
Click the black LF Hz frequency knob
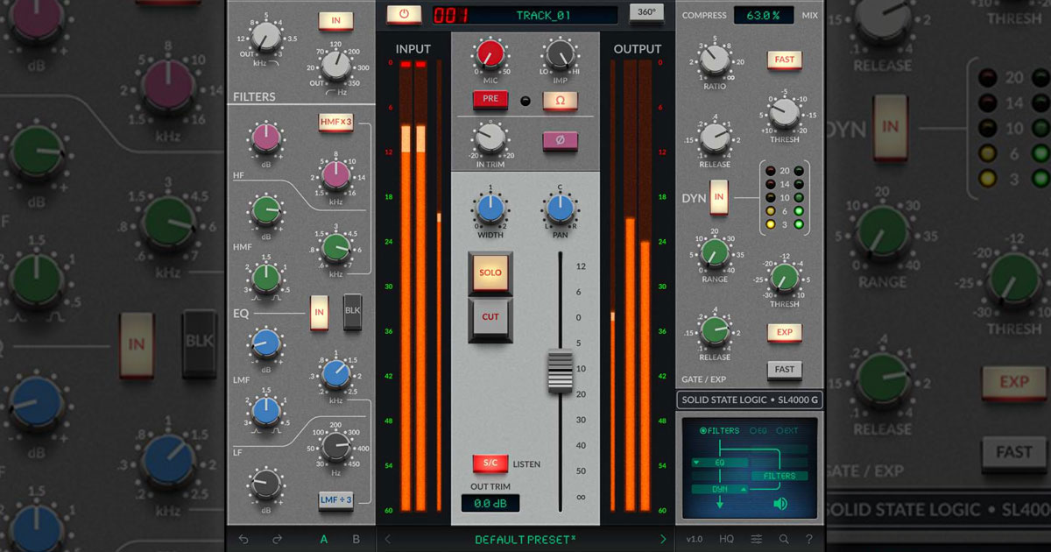point(335,448)
